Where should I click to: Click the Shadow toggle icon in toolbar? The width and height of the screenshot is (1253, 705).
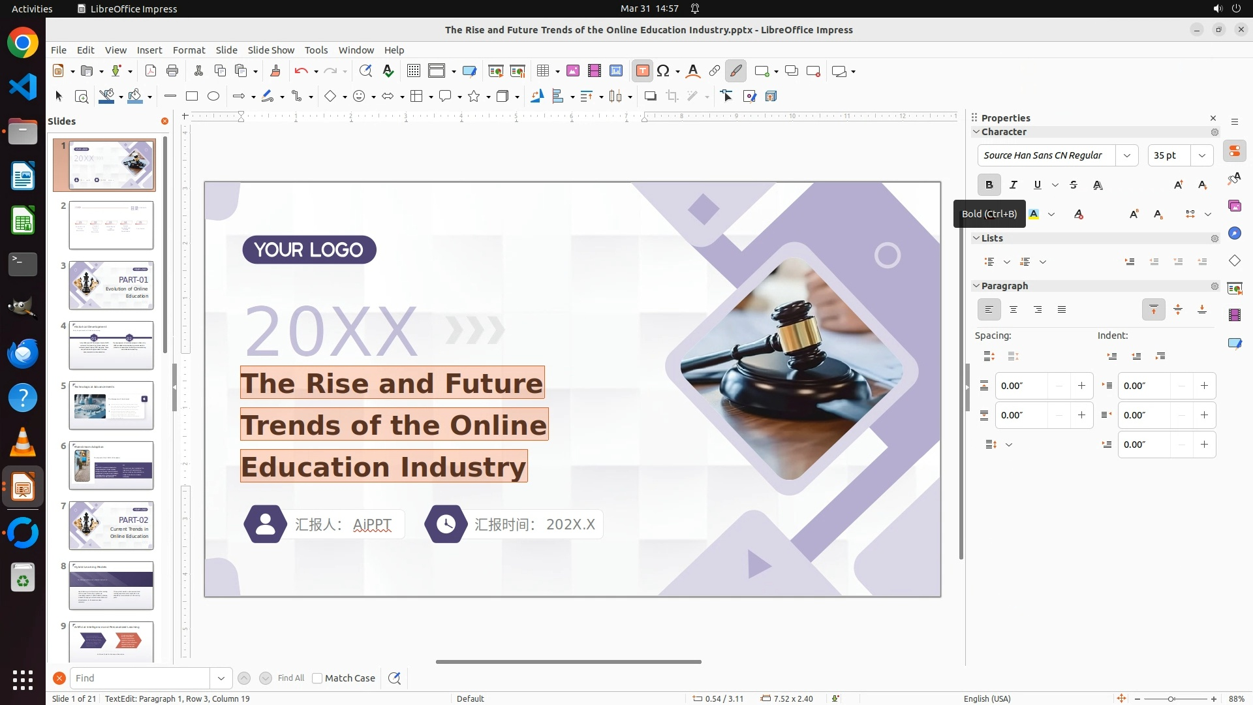[x=650, y=97]
